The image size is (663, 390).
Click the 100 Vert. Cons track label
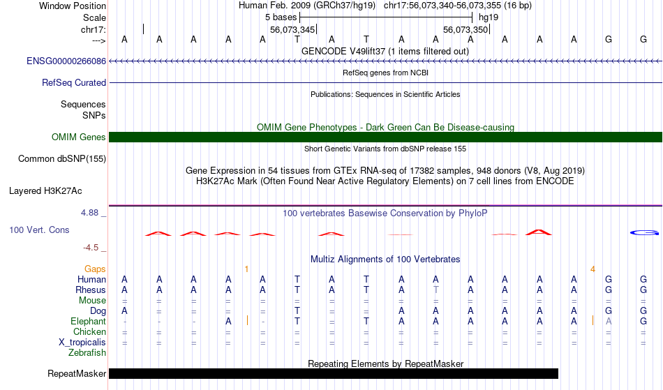click(39, 230)
